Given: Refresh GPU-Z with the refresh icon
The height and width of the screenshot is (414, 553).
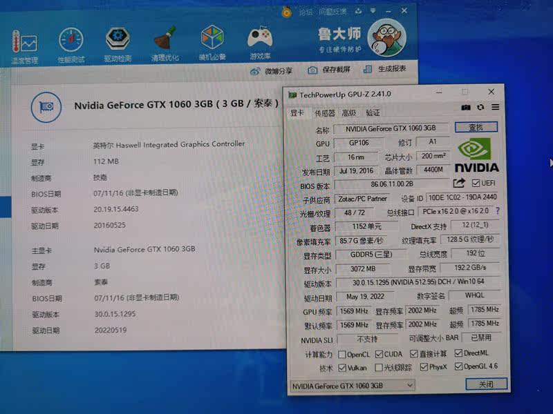Looking at the screenshot, I should click(x=480, y=108).
